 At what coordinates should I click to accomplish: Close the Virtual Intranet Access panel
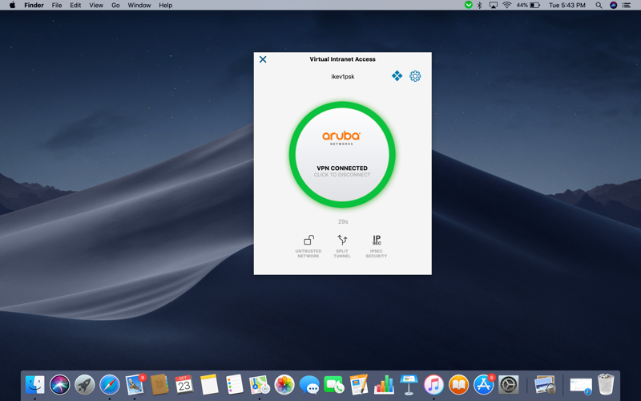(263, 59)
